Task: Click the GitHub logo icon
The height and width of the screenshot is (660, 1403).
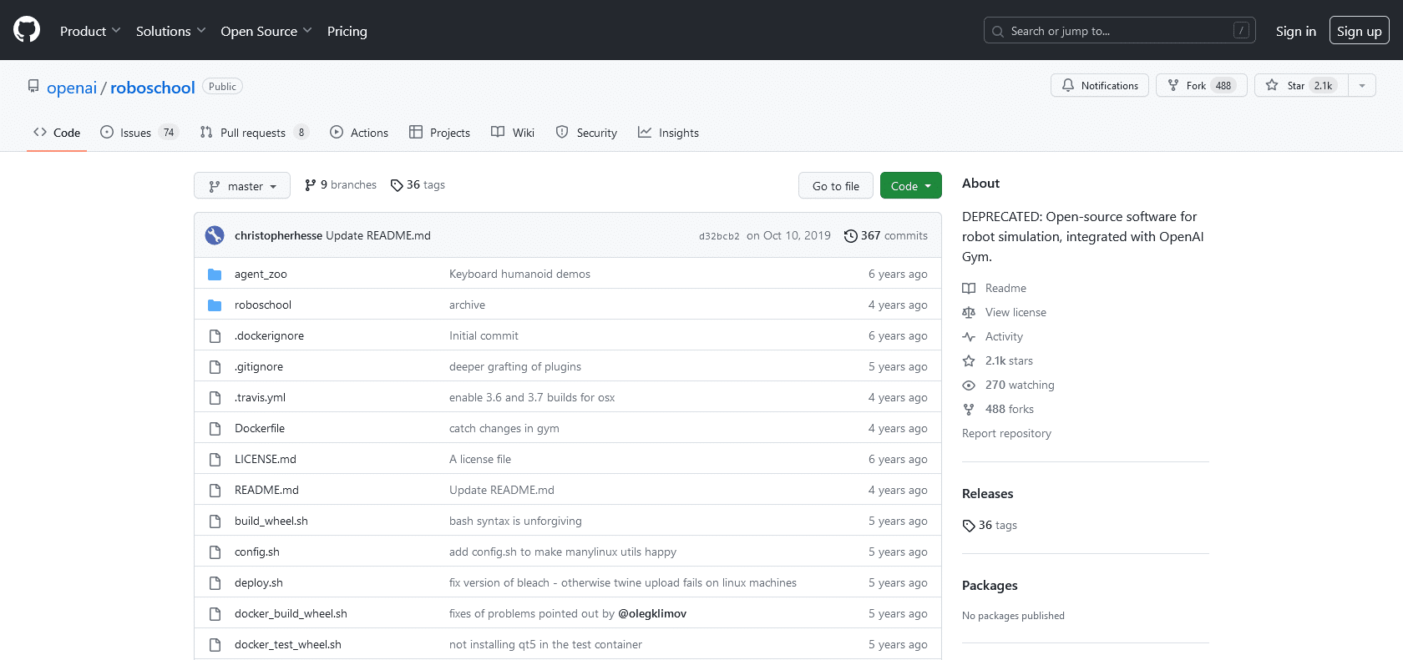Action: point(27,30)
